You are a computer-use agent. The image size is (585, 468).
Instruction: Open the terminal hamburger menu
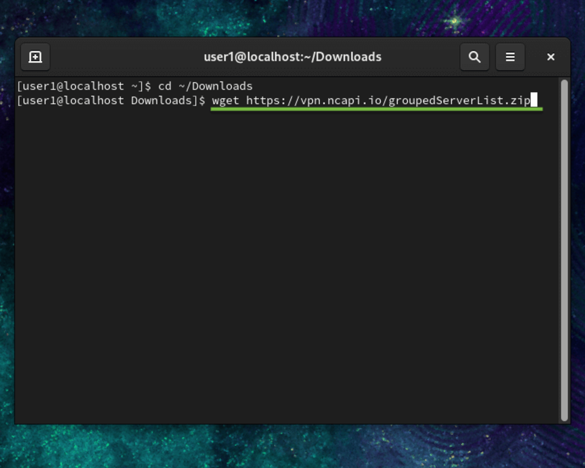click(x=510, y=57)
